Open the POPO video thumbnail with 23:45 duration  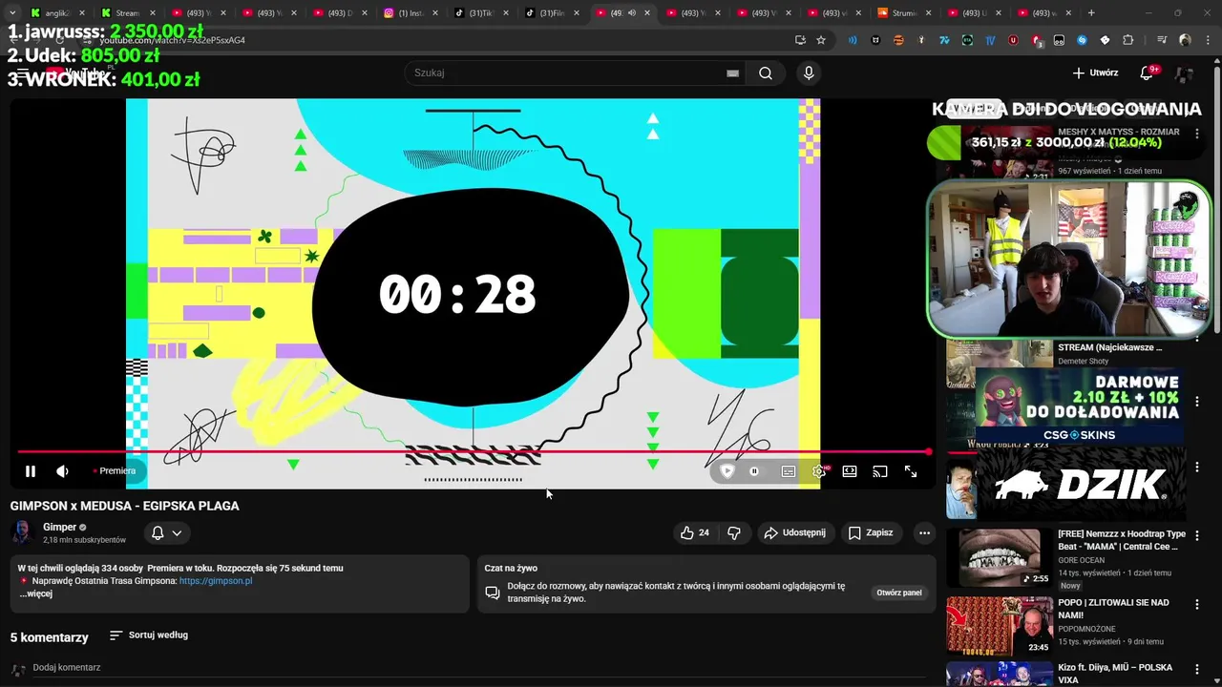pos(1000,626)
